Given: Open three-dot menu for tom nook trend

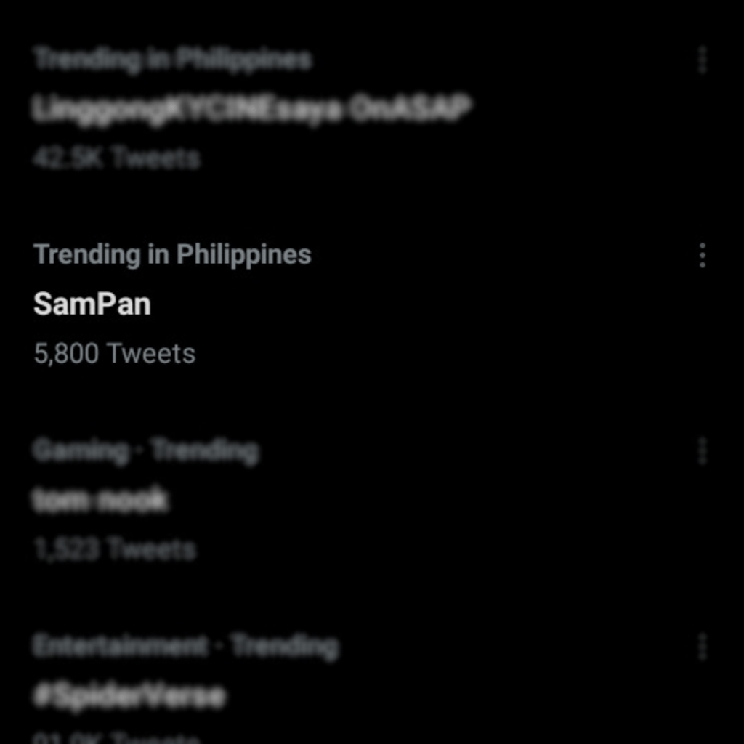Looking at the screenshot, I should 703,450.
